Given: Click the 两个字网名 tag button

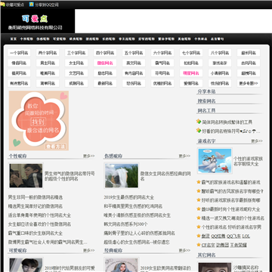Looking at the screenshot, I should pos(48,53).
